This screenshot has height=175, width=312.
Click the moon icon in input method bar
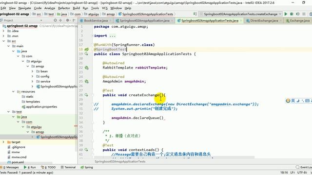tap(298, 101)
